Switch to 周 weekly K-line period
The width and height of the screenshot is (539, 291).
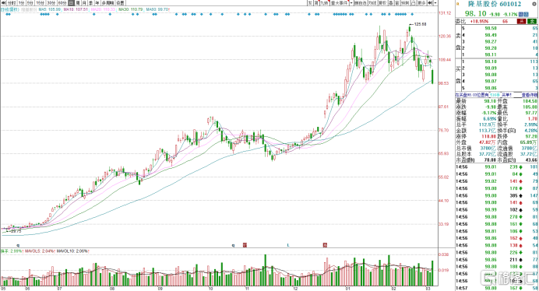(78, 3)
